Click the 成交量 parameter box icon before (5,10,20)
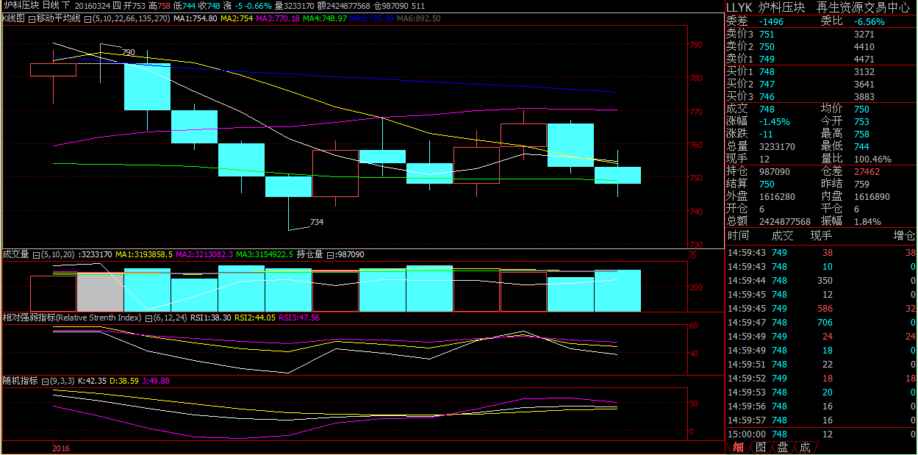Image resolution: width=918 pixels, height=455 pixels. coord(36,255)
